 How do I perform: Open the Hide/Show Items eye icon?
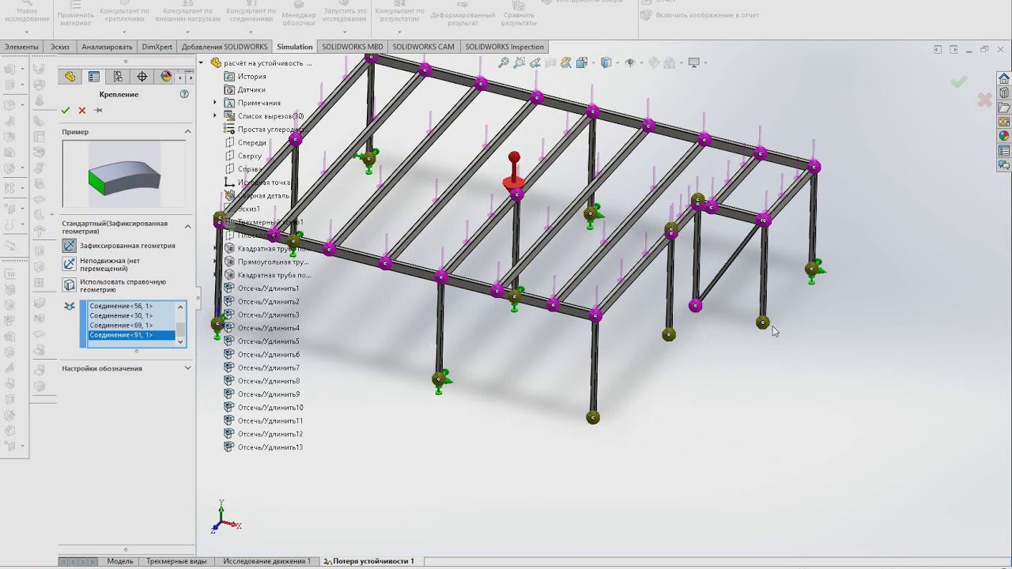point(630,62)
